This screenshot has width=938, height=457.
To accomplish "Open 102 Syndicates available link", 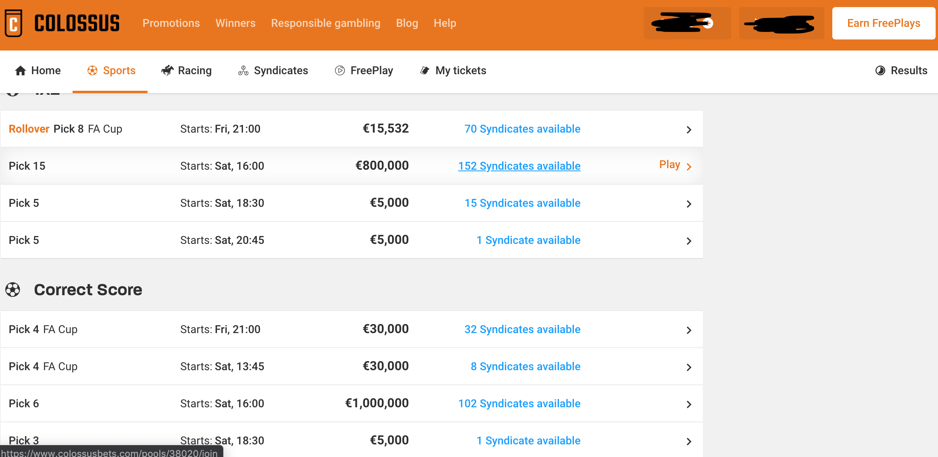I will coord(519,403).
